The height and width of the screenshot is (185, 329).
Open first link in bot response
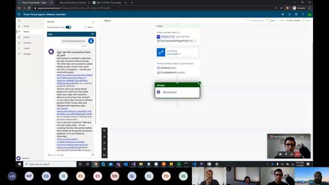click(75, 79)
